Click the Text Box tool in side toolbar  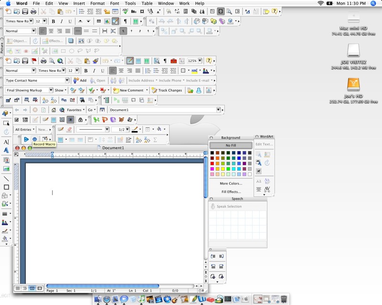[6, 142]
